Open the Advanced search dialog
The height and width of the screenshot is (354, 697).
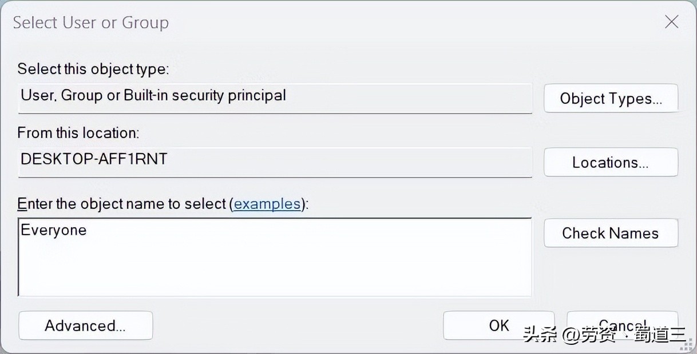[x=85, y=325]
